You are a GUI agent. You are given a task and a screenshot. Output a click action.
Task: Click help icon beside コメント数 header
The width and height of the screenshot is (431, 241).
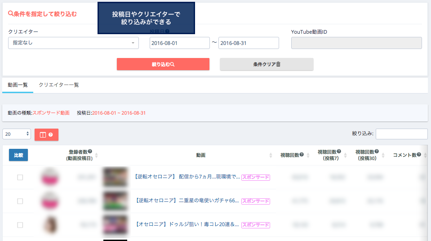click(x=418, y=155)
